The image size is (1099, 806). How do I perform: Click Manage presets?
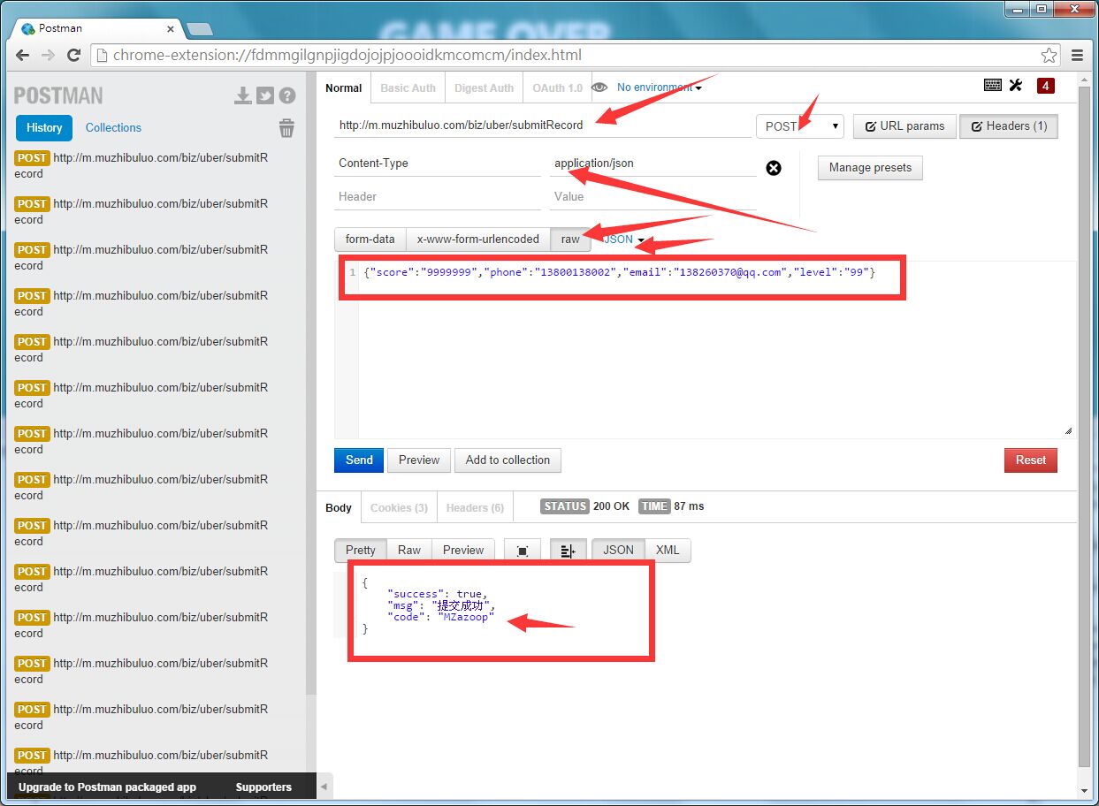pos(870,168)
